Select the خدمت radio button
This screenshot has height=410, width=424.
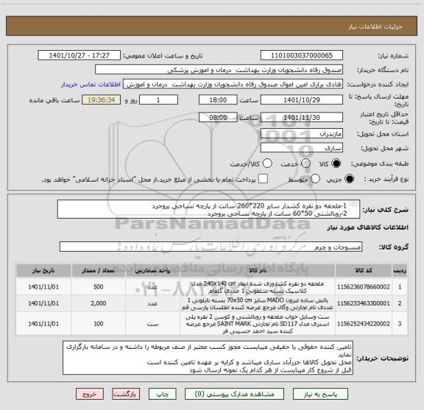[x=305, y=163]
